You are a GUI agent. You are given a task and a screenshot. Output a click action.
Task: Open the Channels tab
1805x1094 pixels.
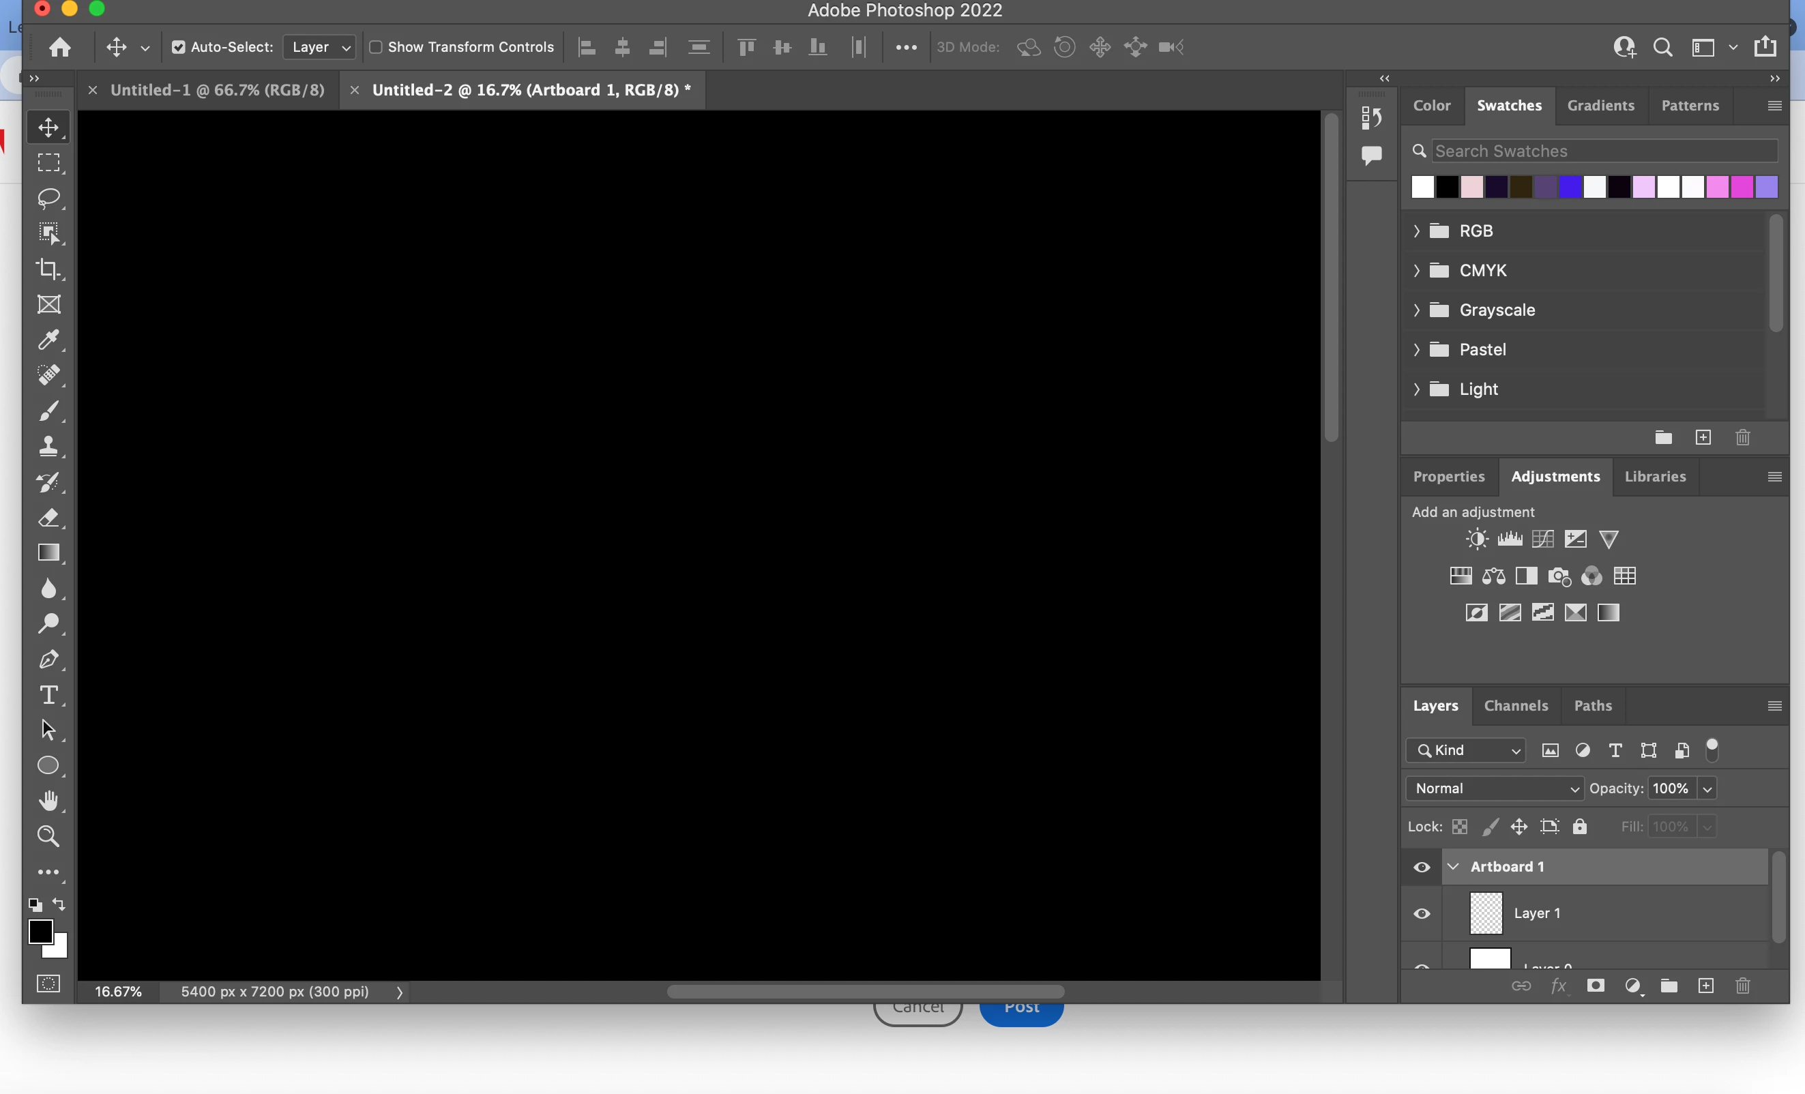coord(1516,705)
